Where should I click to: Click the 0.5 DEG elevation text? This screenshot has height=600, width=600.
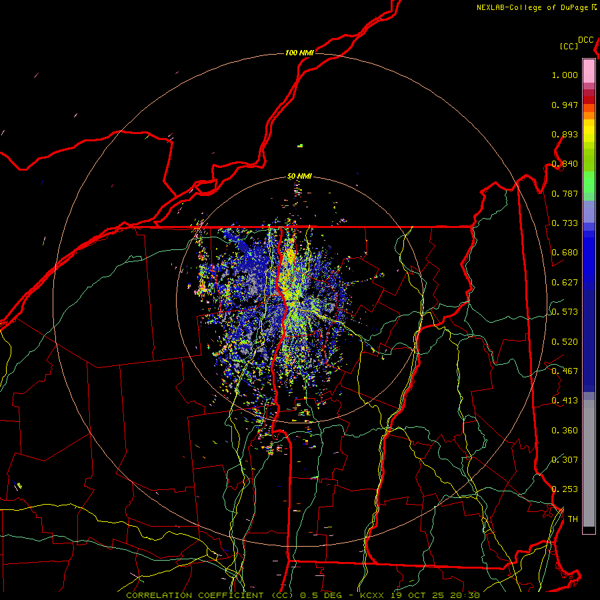point(321,595)
